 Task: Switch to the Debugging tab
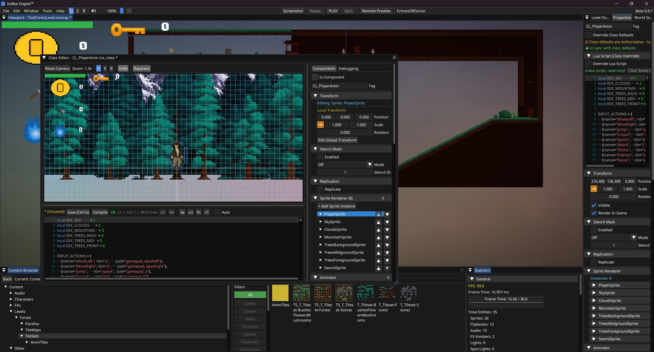click(348, 69)
